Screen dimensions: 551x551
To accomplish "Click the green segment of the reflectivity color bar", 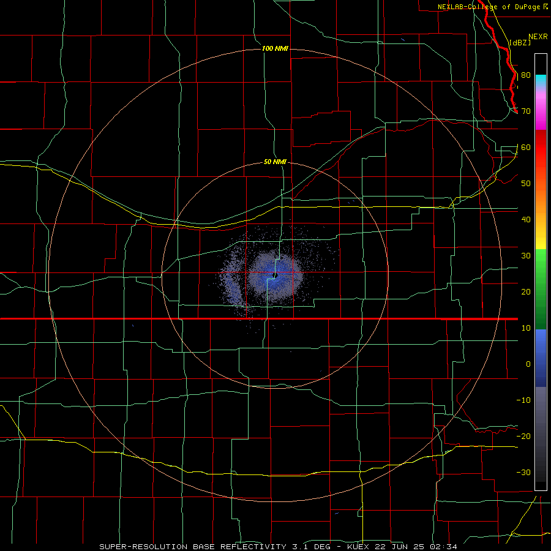I will (x=541, y=289).
